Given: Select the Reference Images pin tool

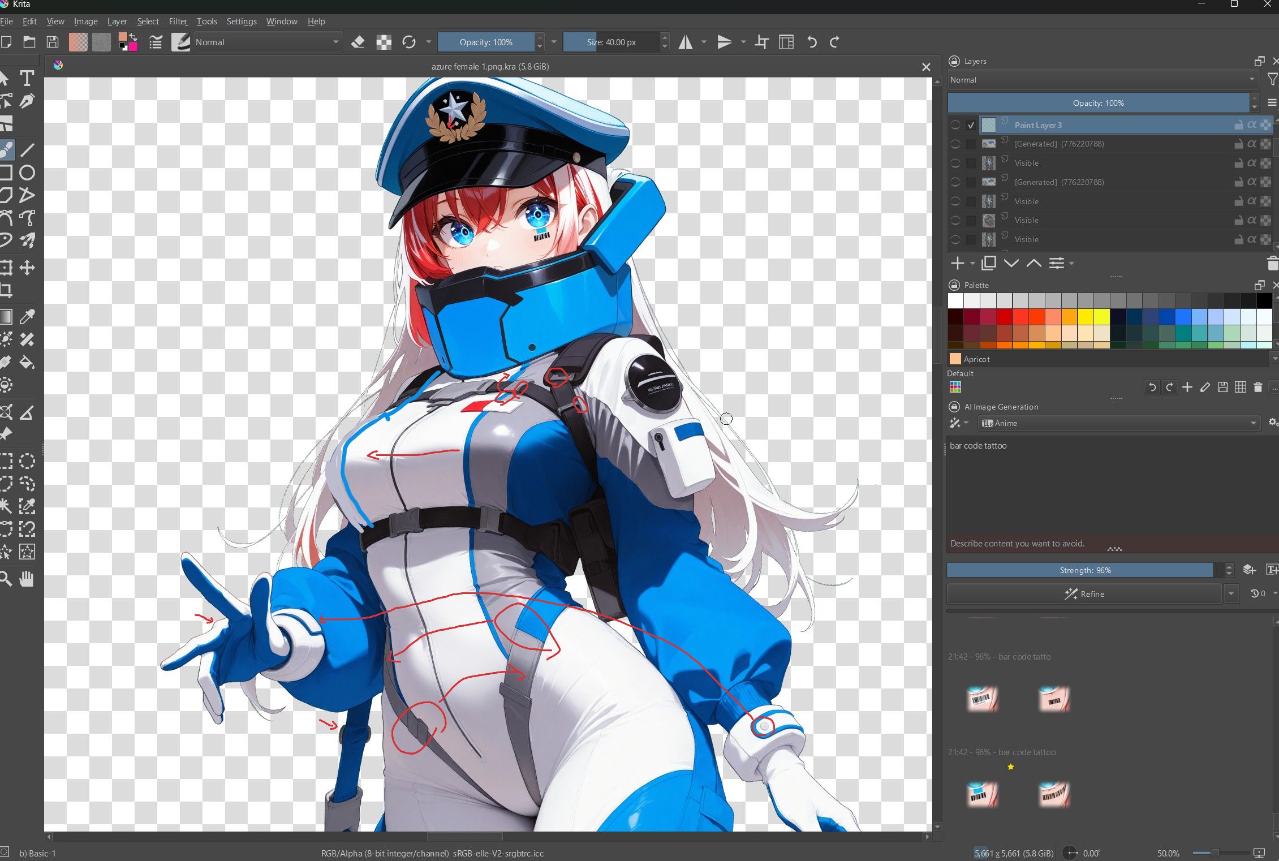Looking at the screenshot, I should pyautogui.click(x=6, y=434).
